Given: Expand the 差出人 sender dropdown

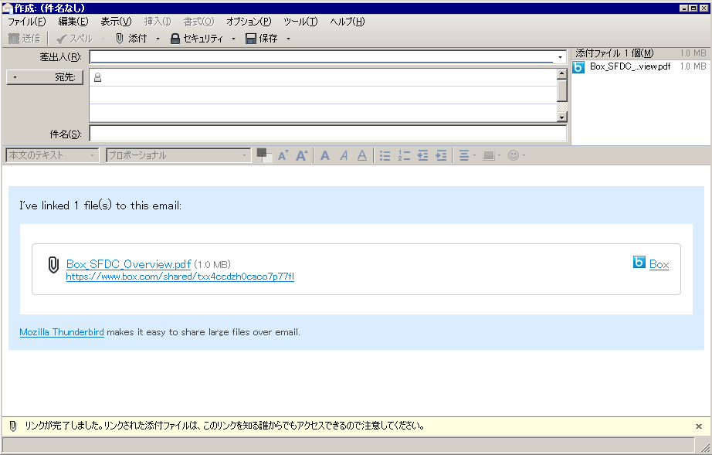Looking at the screenshot, I should pyautogui.click(x=560, y=57).
